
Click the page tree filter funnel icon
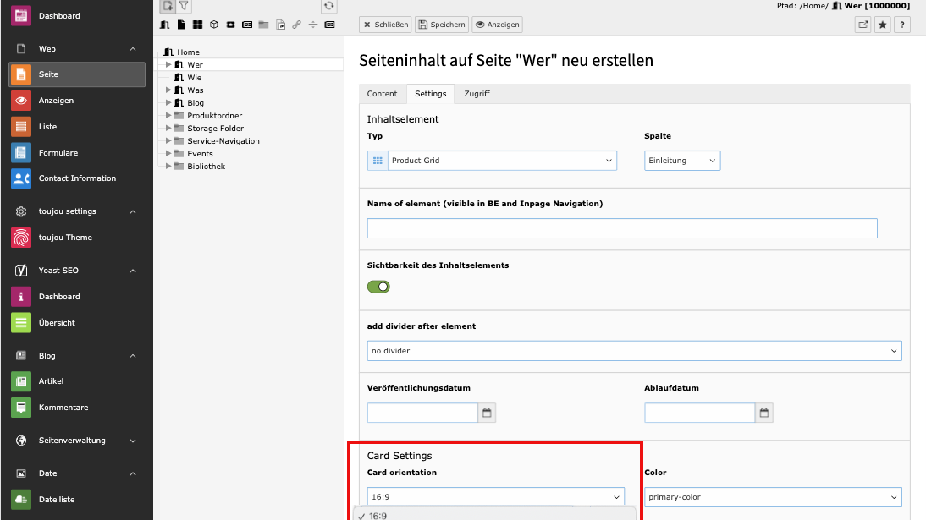pos(184,6)
